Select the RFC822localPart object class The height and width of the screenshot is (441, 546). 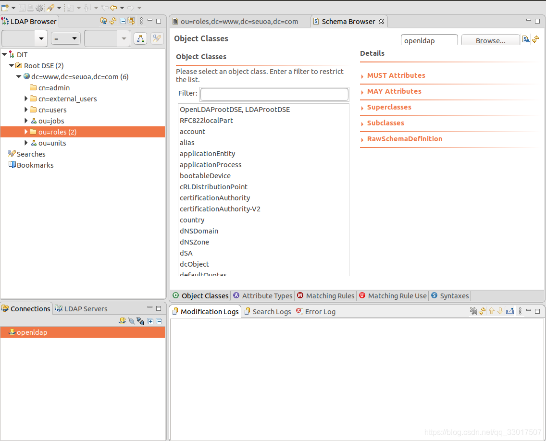206,121
